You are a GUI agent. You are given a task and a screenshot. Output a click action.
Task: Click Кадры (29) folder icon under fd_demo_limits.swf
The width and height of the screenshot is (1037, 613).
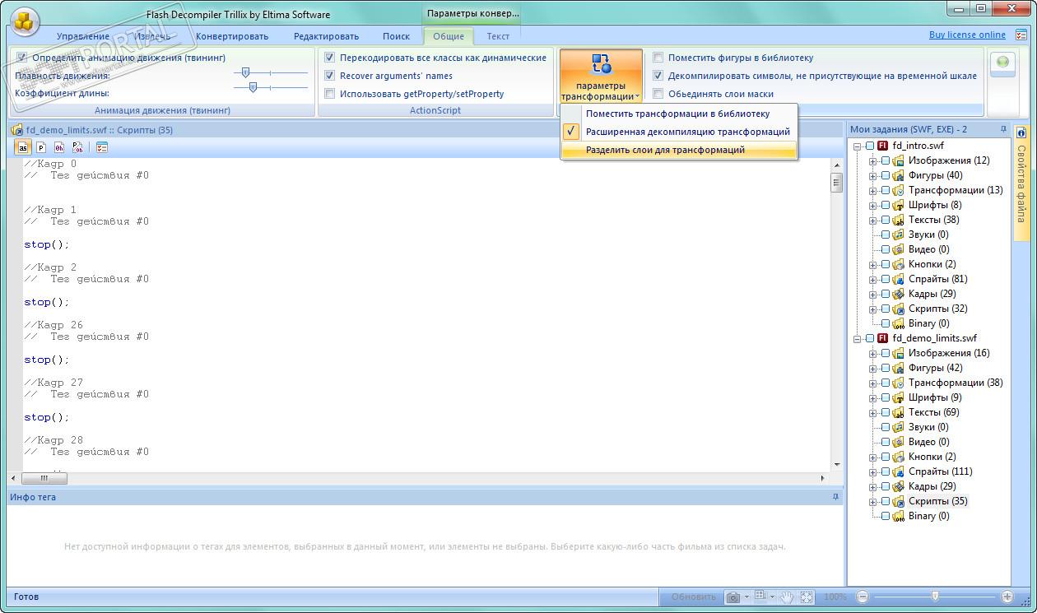click(899, 486)
